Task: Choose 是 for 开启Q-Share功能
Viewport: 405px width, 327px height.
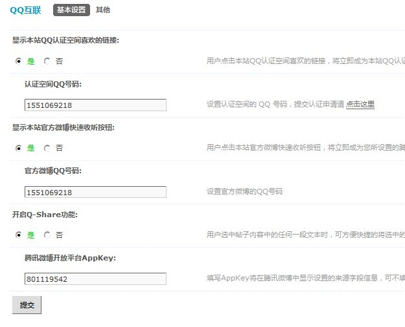Action: click(19, 235)
